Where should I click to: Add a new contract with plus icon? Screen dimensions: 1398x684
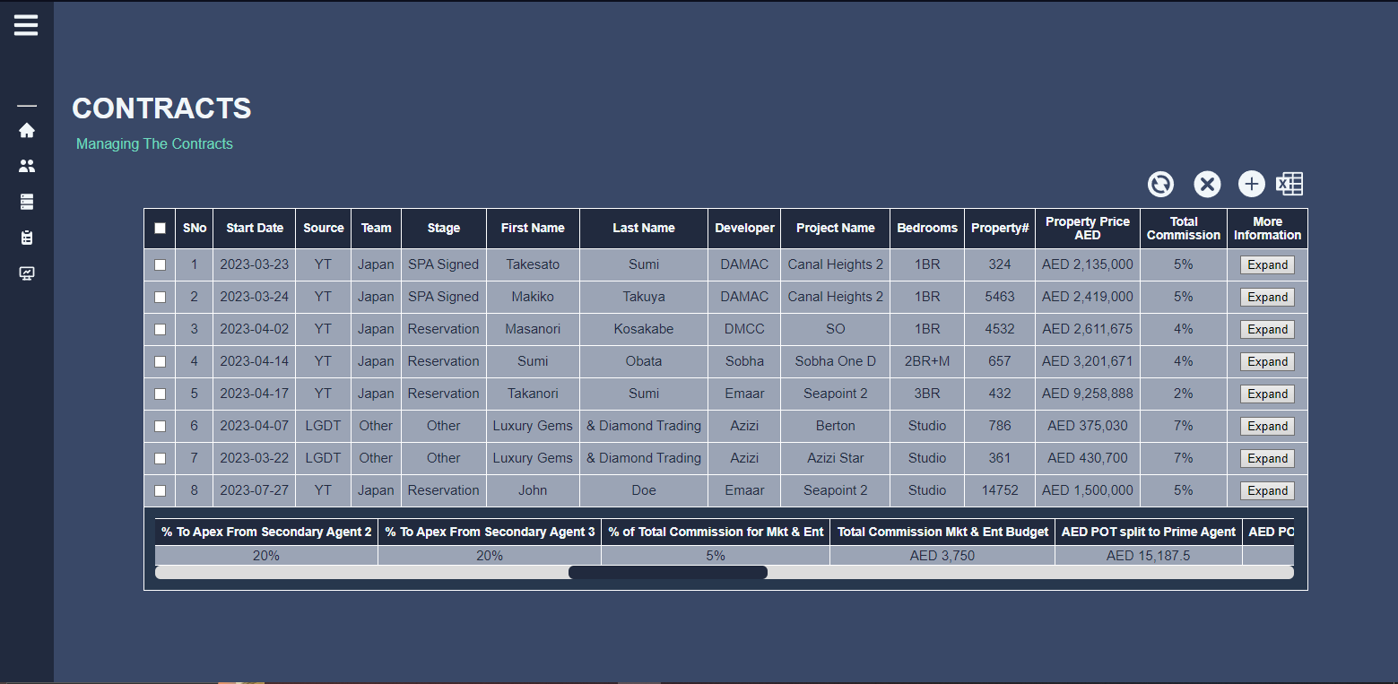pos(1251,185)
